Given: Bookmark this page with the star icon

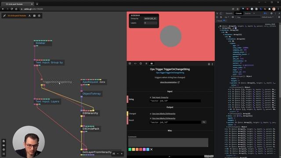Looking at the screenshot, I should click(238, 9).
